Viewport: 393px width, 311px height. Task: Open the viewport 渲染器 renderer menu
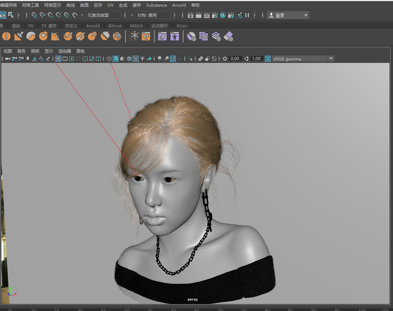click(65, 51)
